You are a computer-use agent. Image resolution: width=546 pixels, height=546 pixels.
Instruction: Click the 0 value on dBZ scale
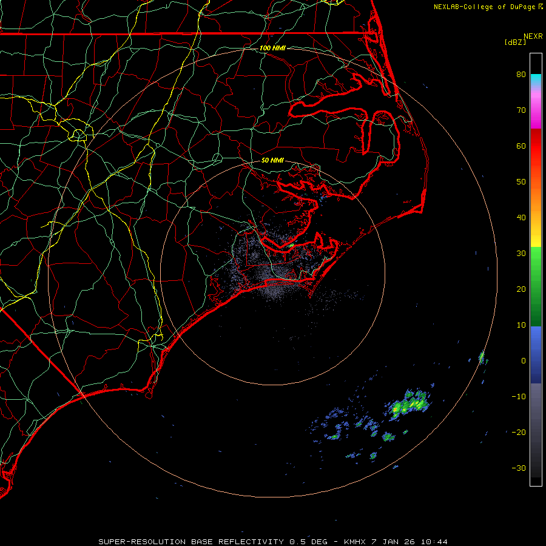524,361
